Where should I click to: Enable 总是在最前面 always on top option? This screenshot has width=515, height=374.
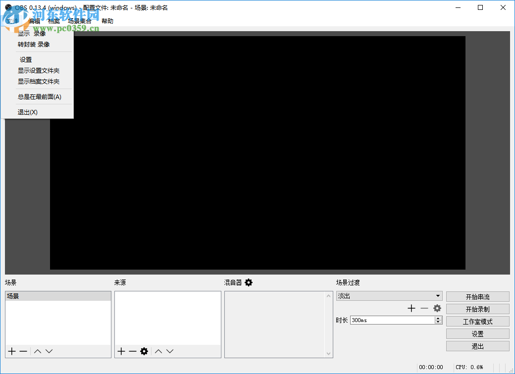click(x=39, y=96)
